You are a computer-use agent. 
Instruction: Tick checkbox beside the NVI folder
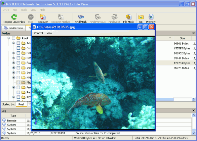[18, 78]
